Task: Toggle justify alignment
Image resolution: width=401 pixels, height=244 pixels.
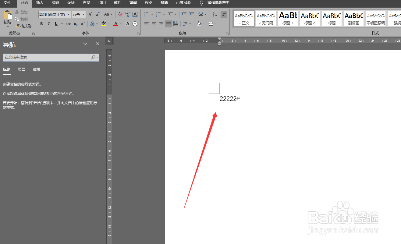Action: [169, 24]
